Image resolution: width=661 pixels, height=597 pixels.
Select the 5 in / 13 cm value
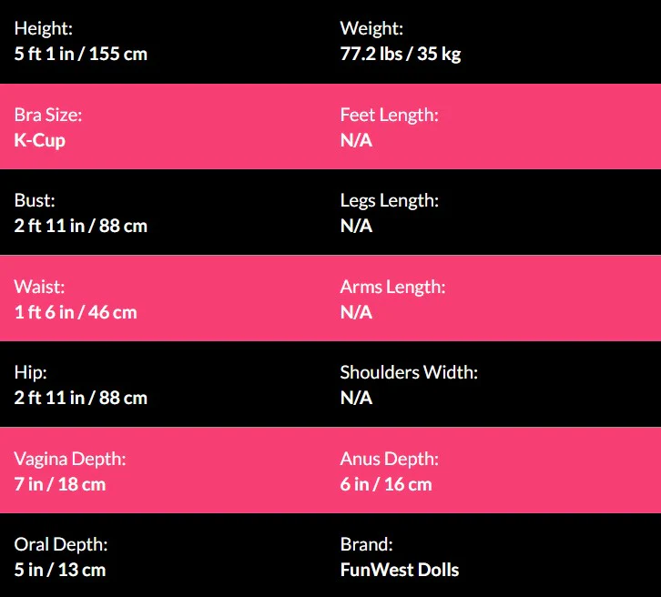(60, 570)
